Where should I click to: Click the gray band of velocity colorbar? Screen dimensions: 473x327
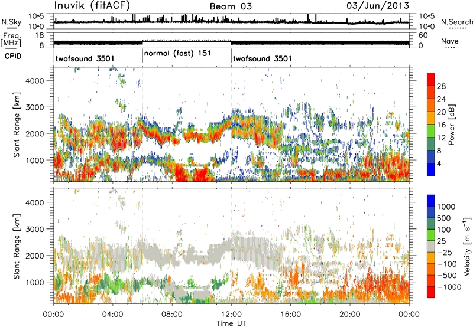(431, 247)
